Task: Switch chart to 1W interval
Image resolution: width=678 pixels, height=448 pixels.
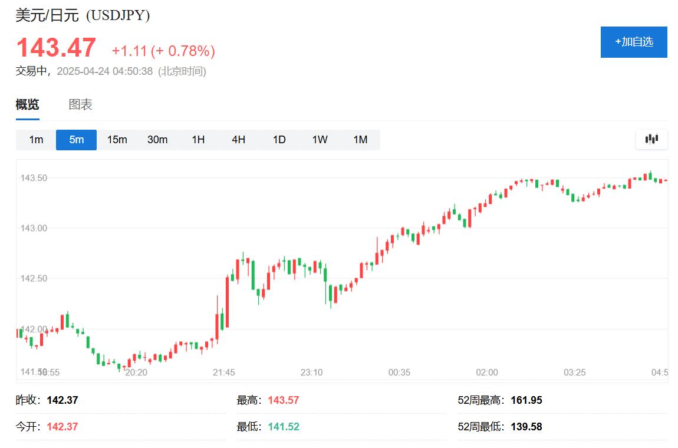Action: coord(320,140)
